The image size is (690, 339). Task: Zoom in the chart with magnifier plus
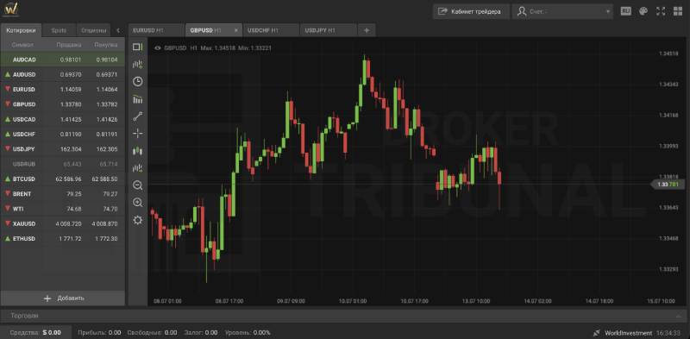[x=138, y=203]
